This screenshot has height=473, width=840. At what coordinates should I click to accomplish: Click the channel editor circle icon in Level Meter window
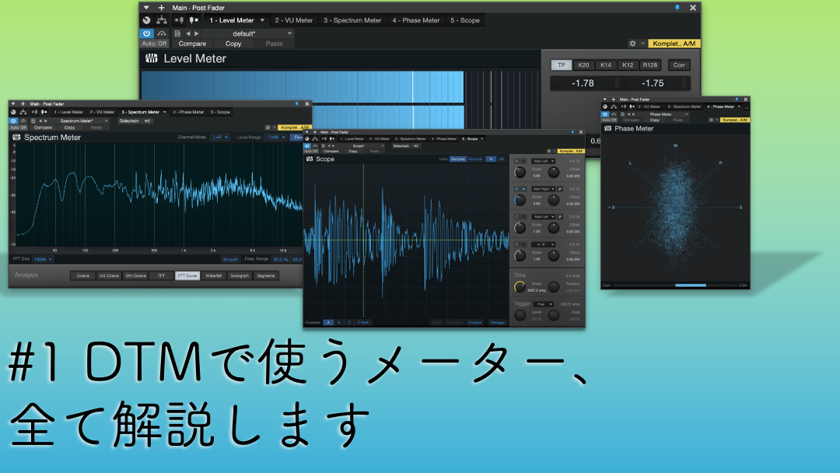click(x=147, y=20)
